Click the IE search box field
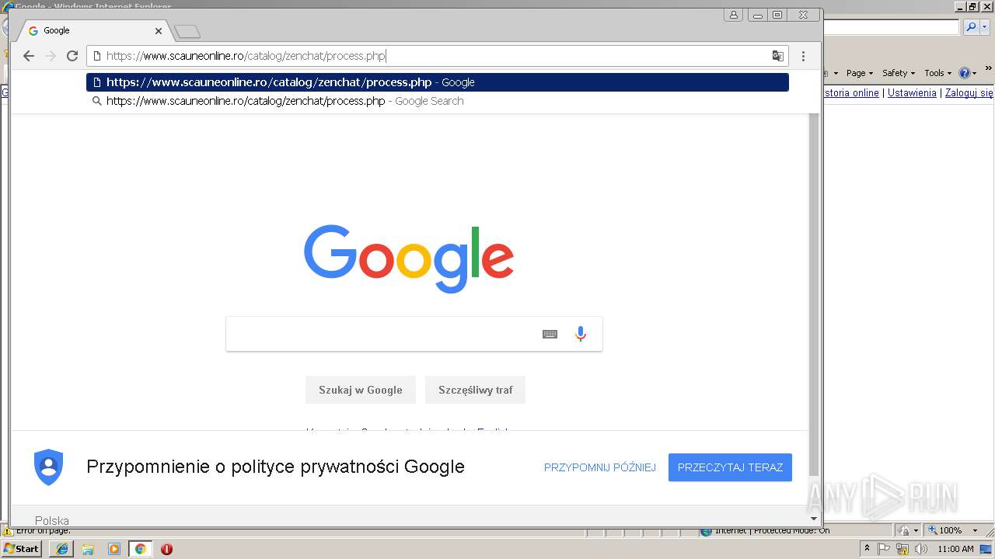The width and height of the screenshot is (995, 559). tap(891, 27)
